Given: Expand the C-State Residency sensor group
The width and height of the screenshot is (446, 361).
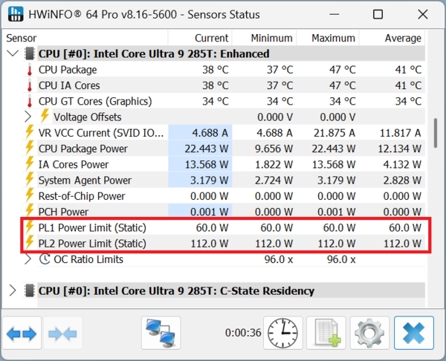Looking at the screenshot, I should [x=12, y=290].
